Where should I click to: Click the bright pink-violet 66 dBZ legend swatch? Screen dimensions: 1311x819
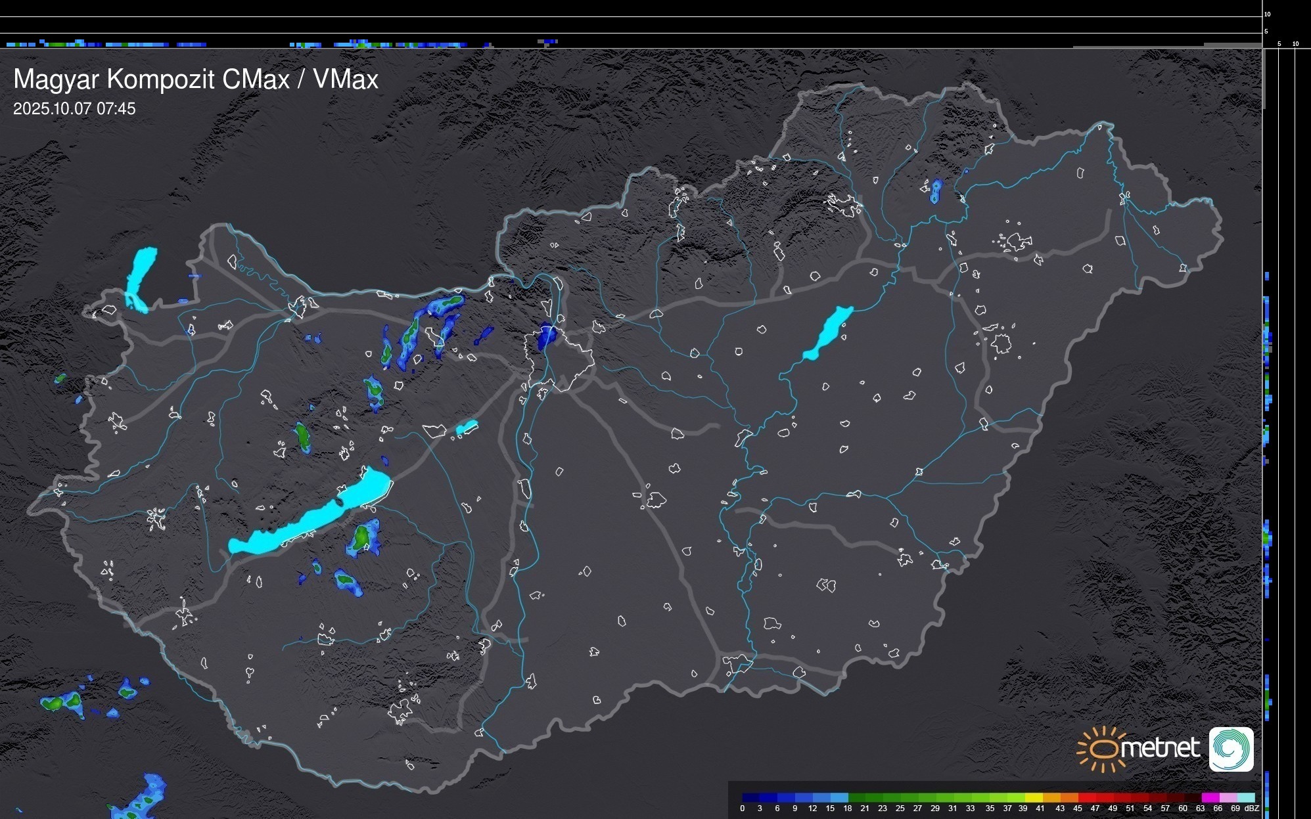1228,797
